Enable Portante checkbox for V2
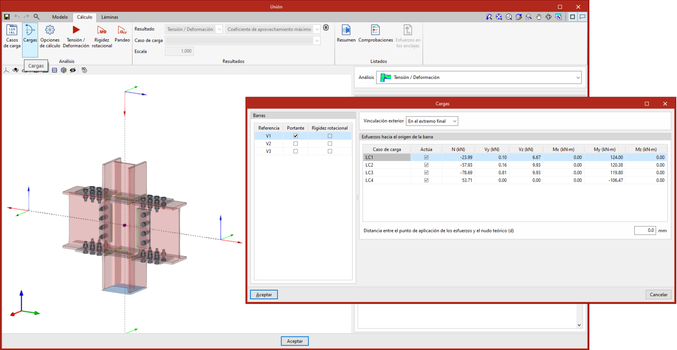Image resolution: width=677 pixels, height=350 pixels. [295, 144]
